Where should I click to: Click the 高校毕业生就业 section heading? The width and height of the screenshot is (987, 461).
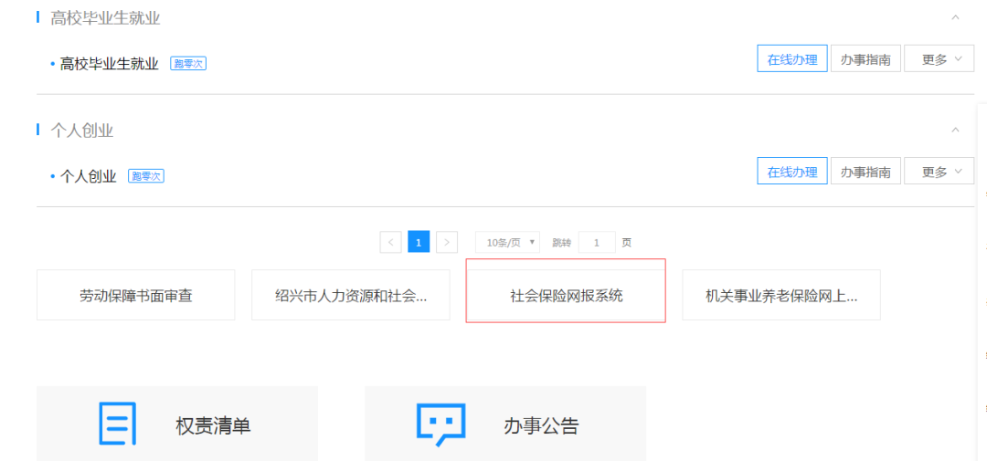(x=105, y=18)
